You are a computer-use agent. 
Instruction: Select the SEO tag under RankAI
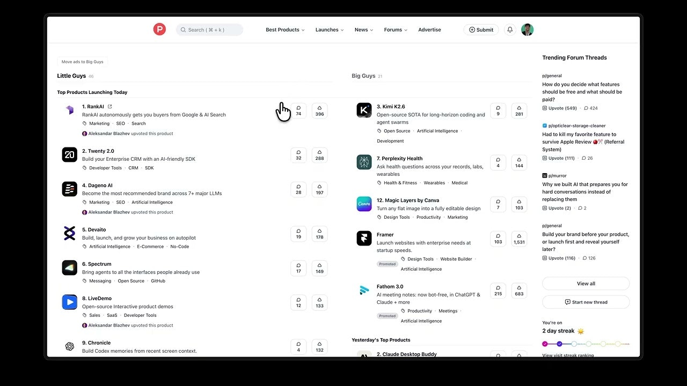tap(120, 123)
